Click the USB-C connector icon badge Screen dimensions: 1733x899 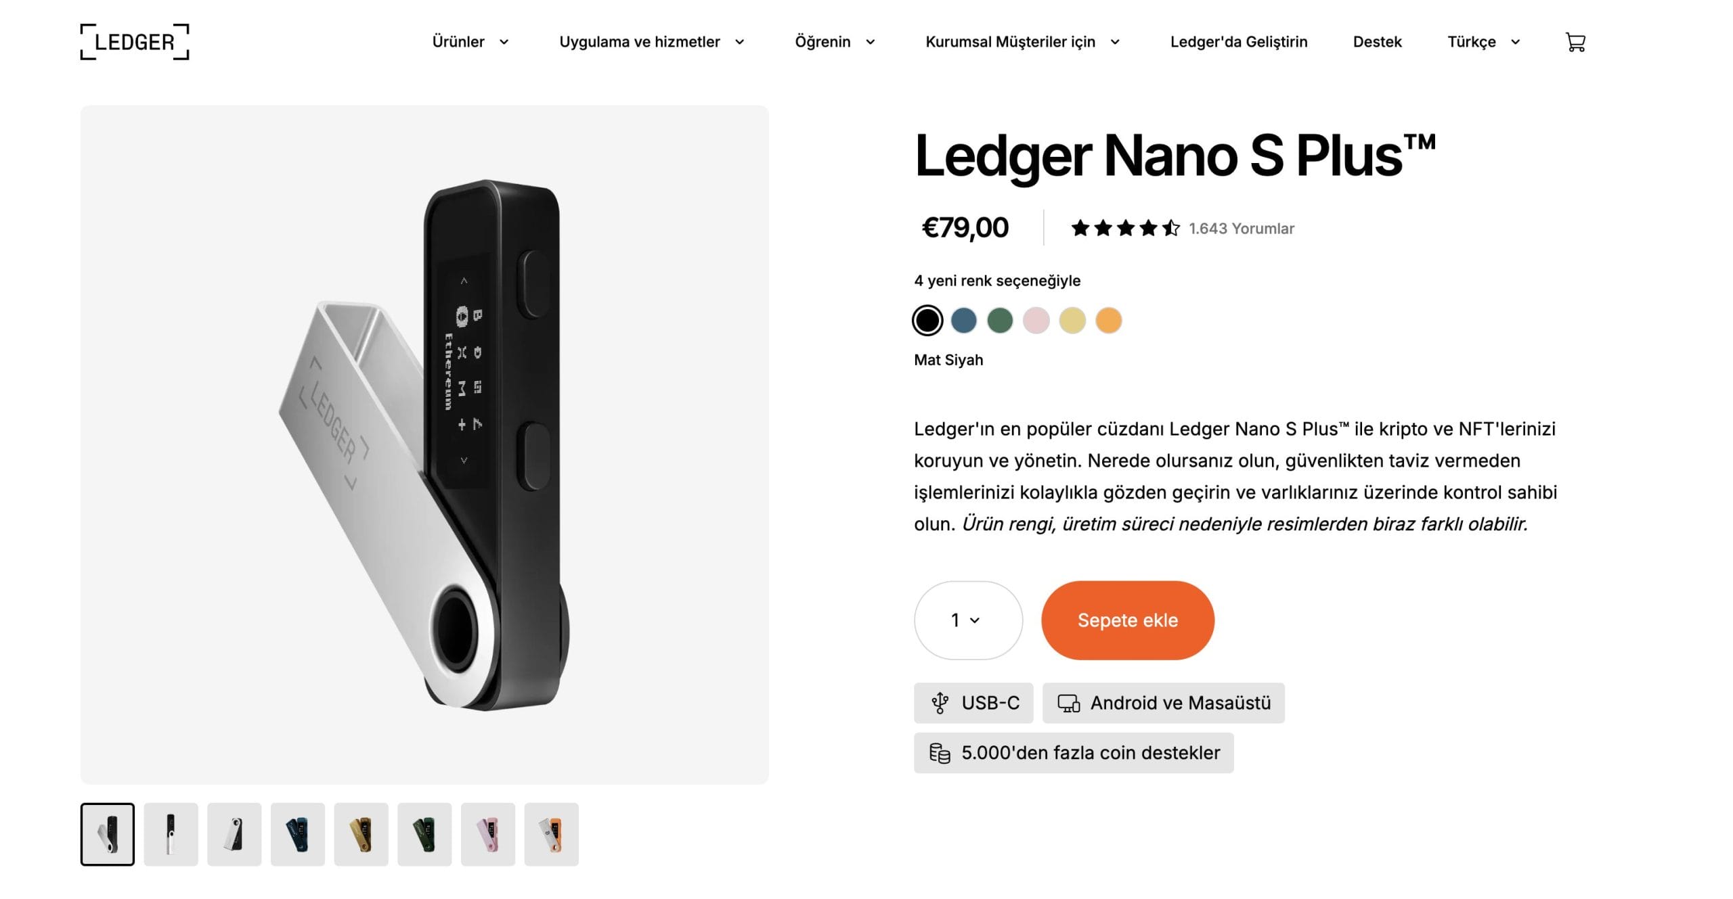tap(941, 703)
